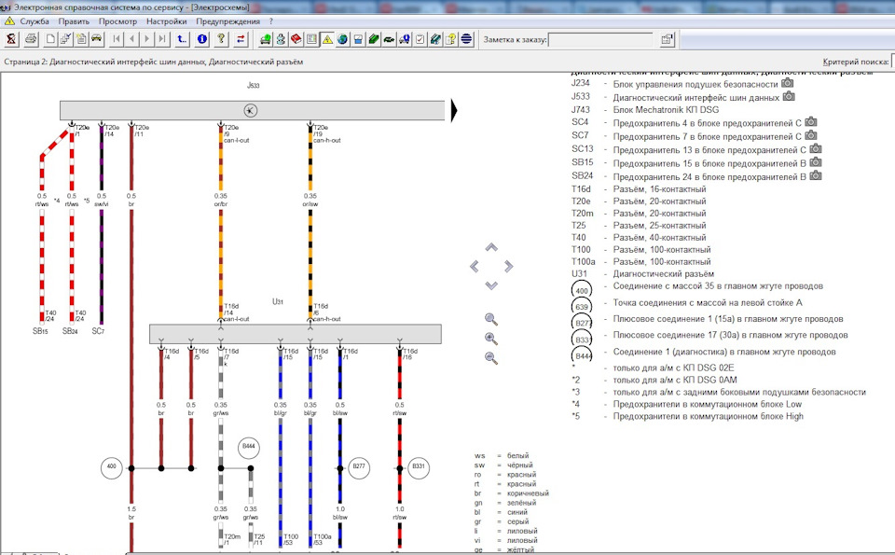This screenshot has height=555, width=895.
Task: Click the yellow warning triangle toolbar icon
Action: click(327, 39)
